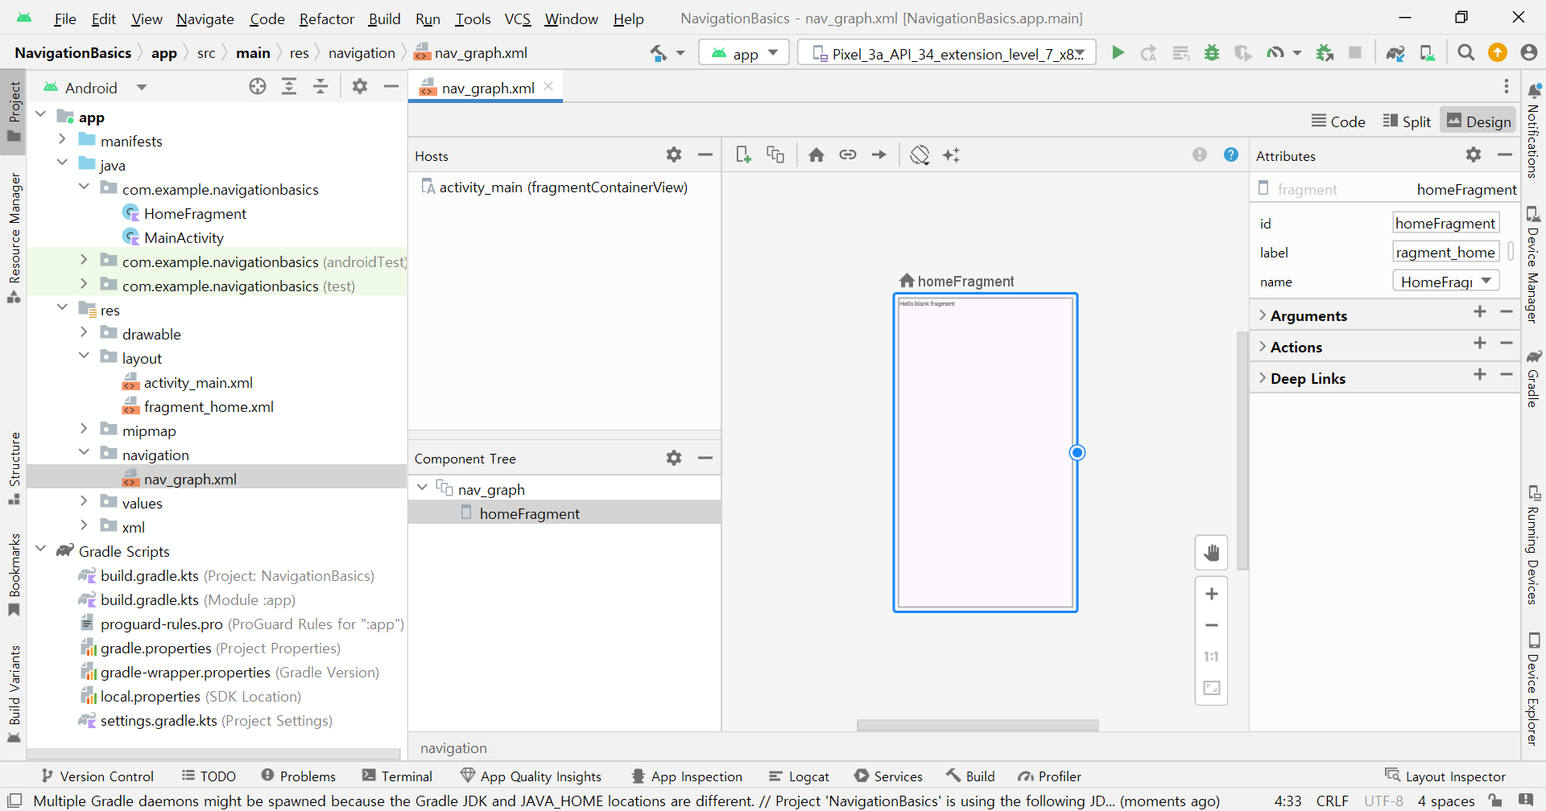Click the homeFragment action handle circle
Viewport: 1546px width, 811px height.
coord(1077,453)
